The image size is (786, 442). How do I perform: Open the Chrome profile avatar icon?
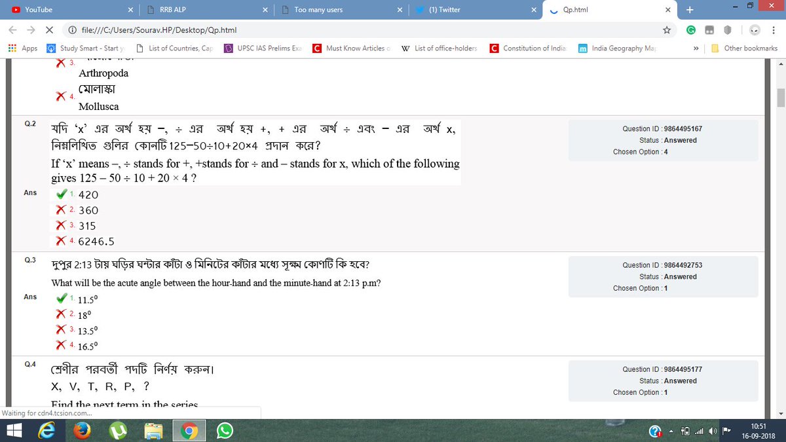755,30
